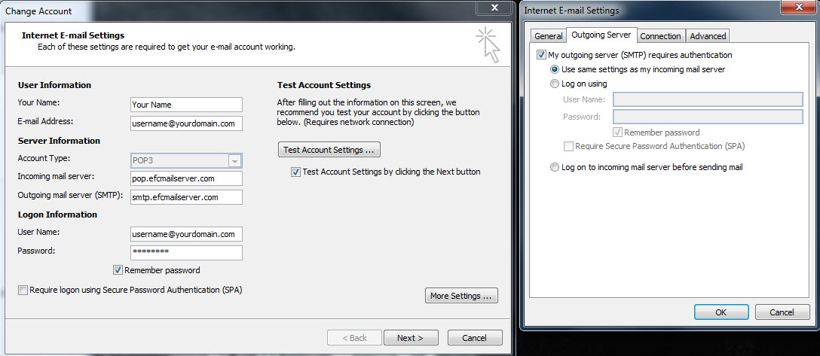Toggle Remember password in Outgoing Server tab
The image size is (820, 356).
[619, 132]
